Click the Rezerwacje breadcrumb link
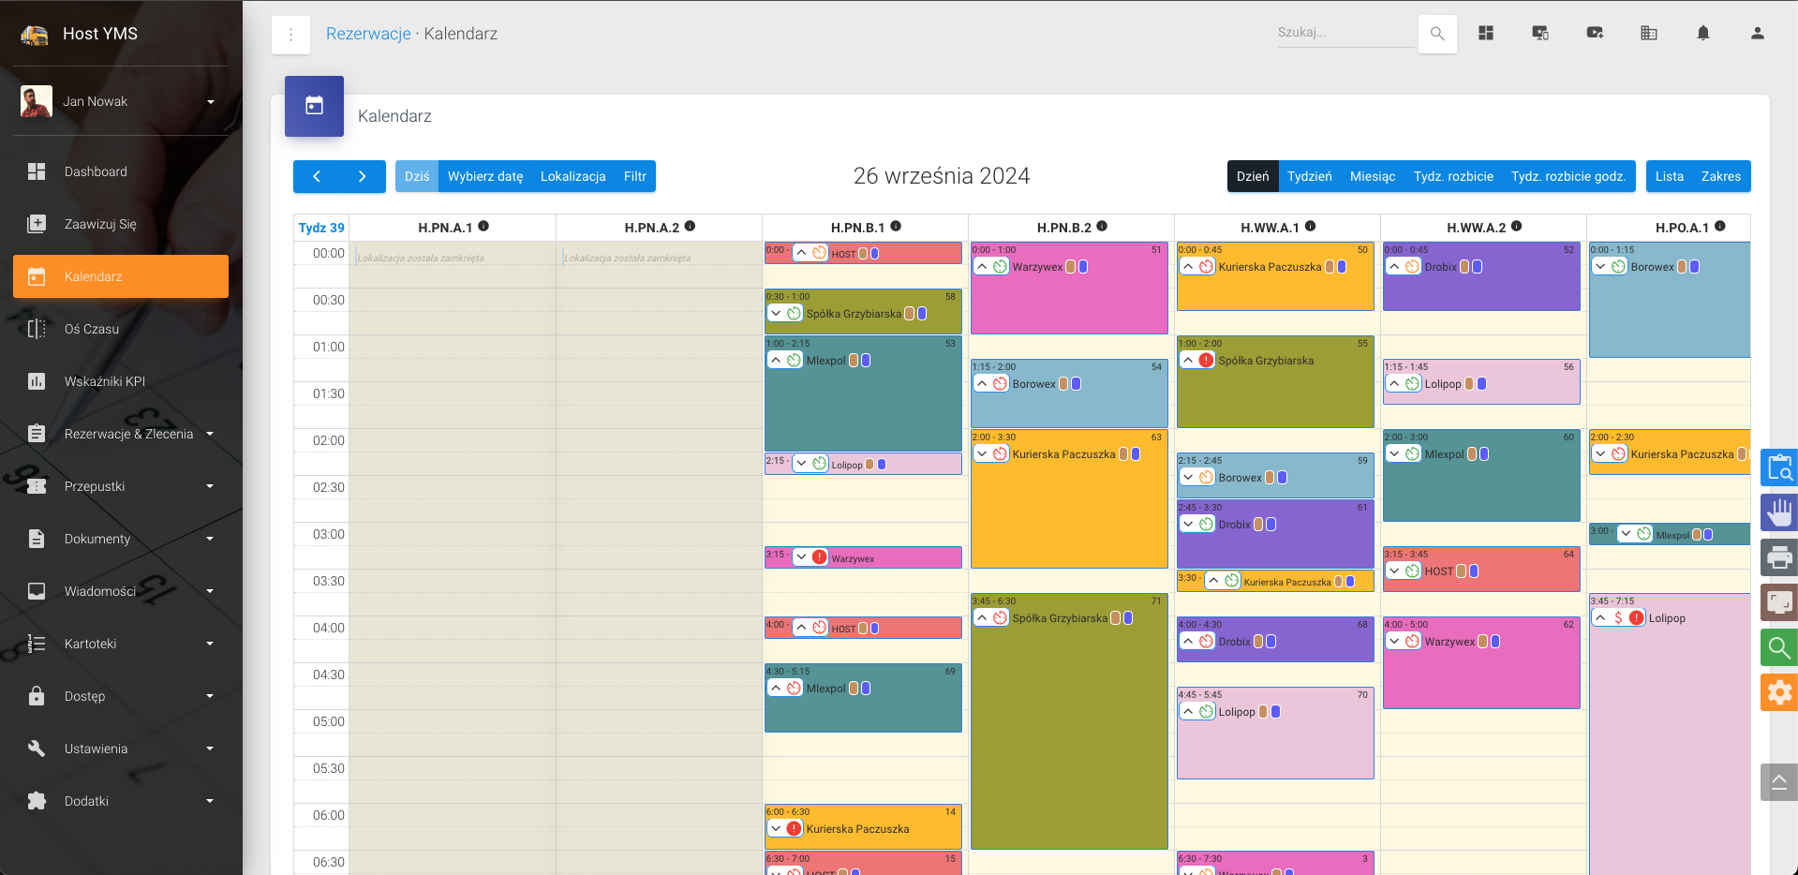This screenshot has width=1798, height=875. 368,34
